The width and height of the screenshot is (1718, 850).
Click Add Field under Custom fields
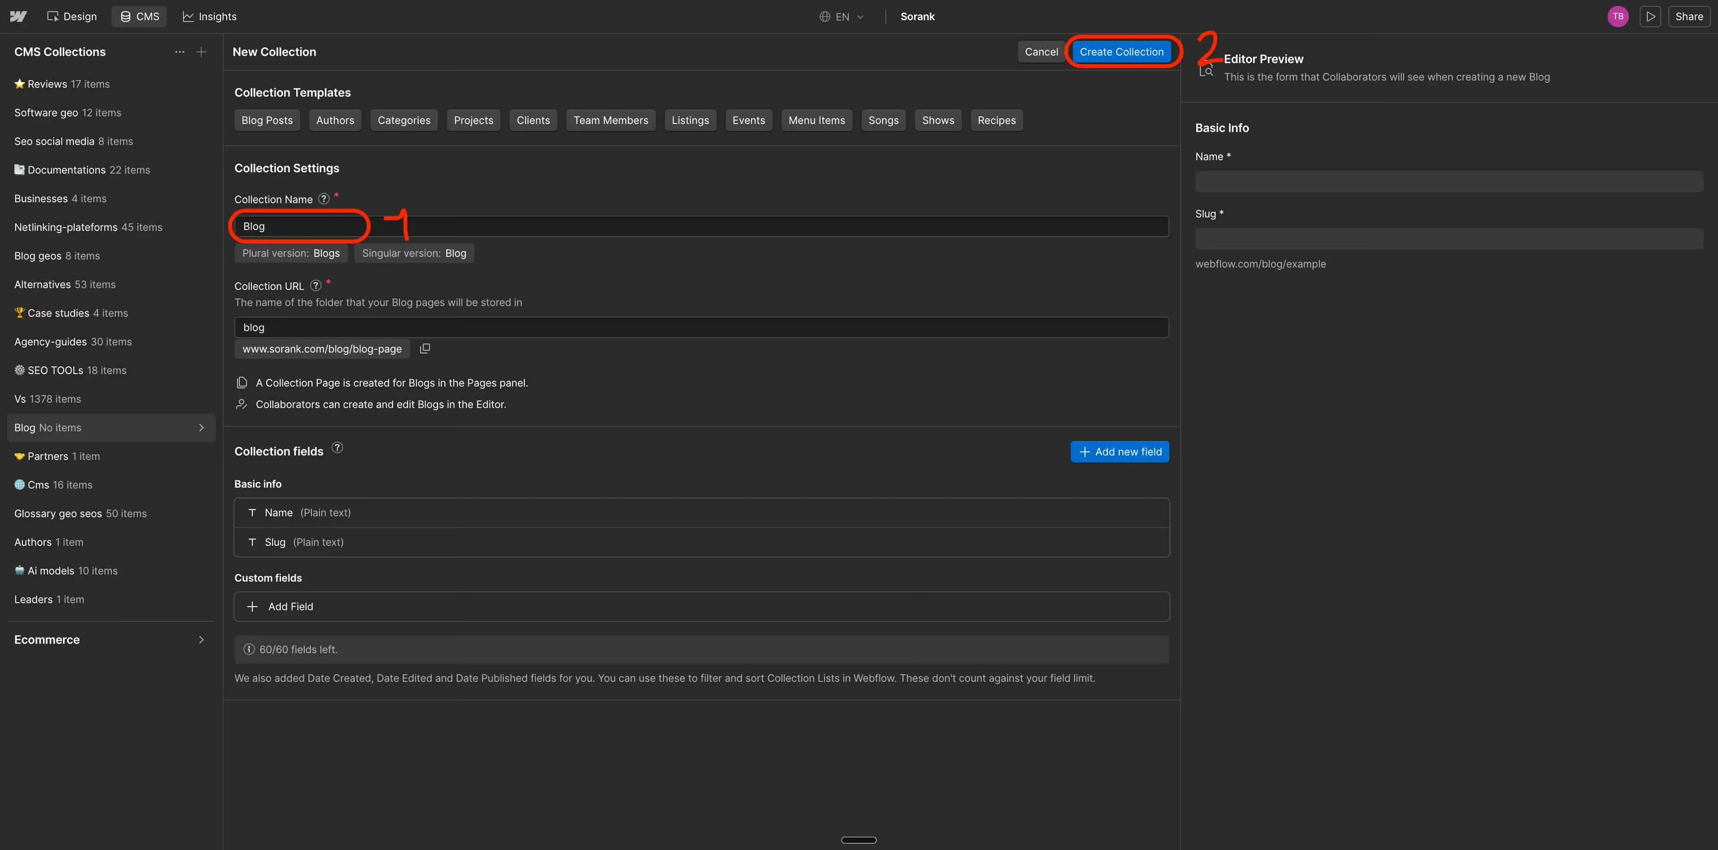pos(701,607)
